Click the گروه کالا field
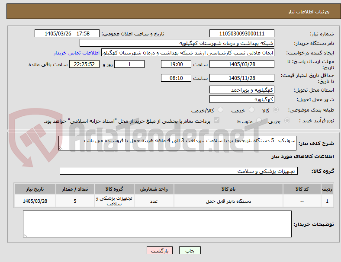341x262 pixels. [x=179, y=171]
